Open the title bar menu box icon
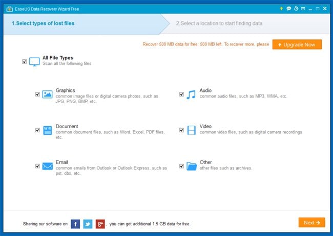333x236 pixels. (x=303, y=9)
